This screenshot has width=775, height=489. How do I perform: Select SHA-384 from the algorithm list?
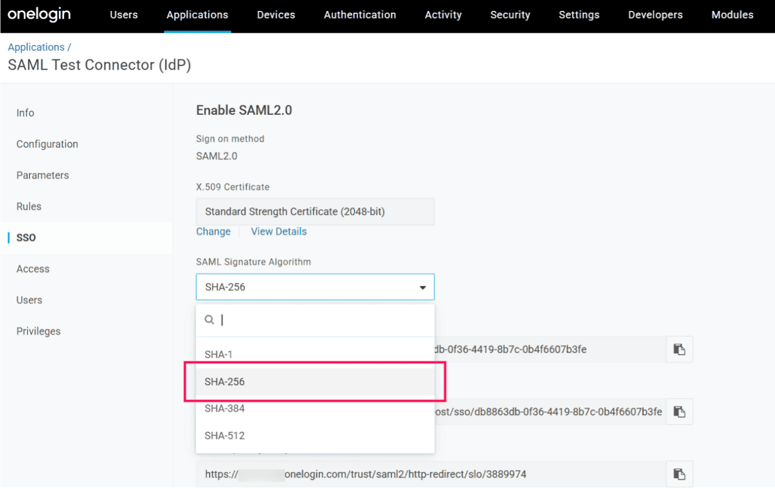315,409
